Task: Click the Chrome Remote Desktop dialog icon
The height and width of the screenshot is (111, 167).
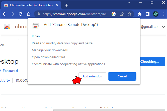Action: (36, 26)
